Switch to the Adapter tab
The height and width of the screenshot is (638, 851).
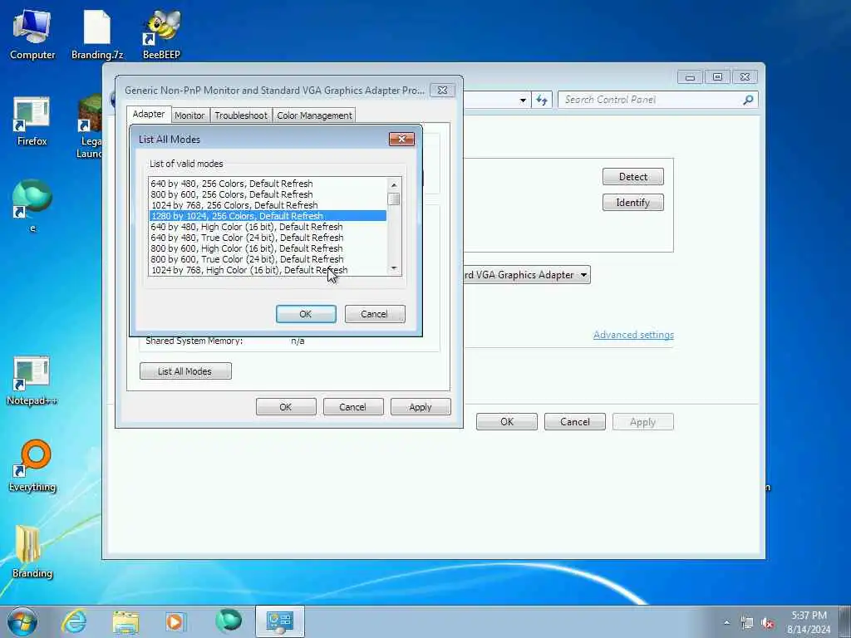pos(149,114)
